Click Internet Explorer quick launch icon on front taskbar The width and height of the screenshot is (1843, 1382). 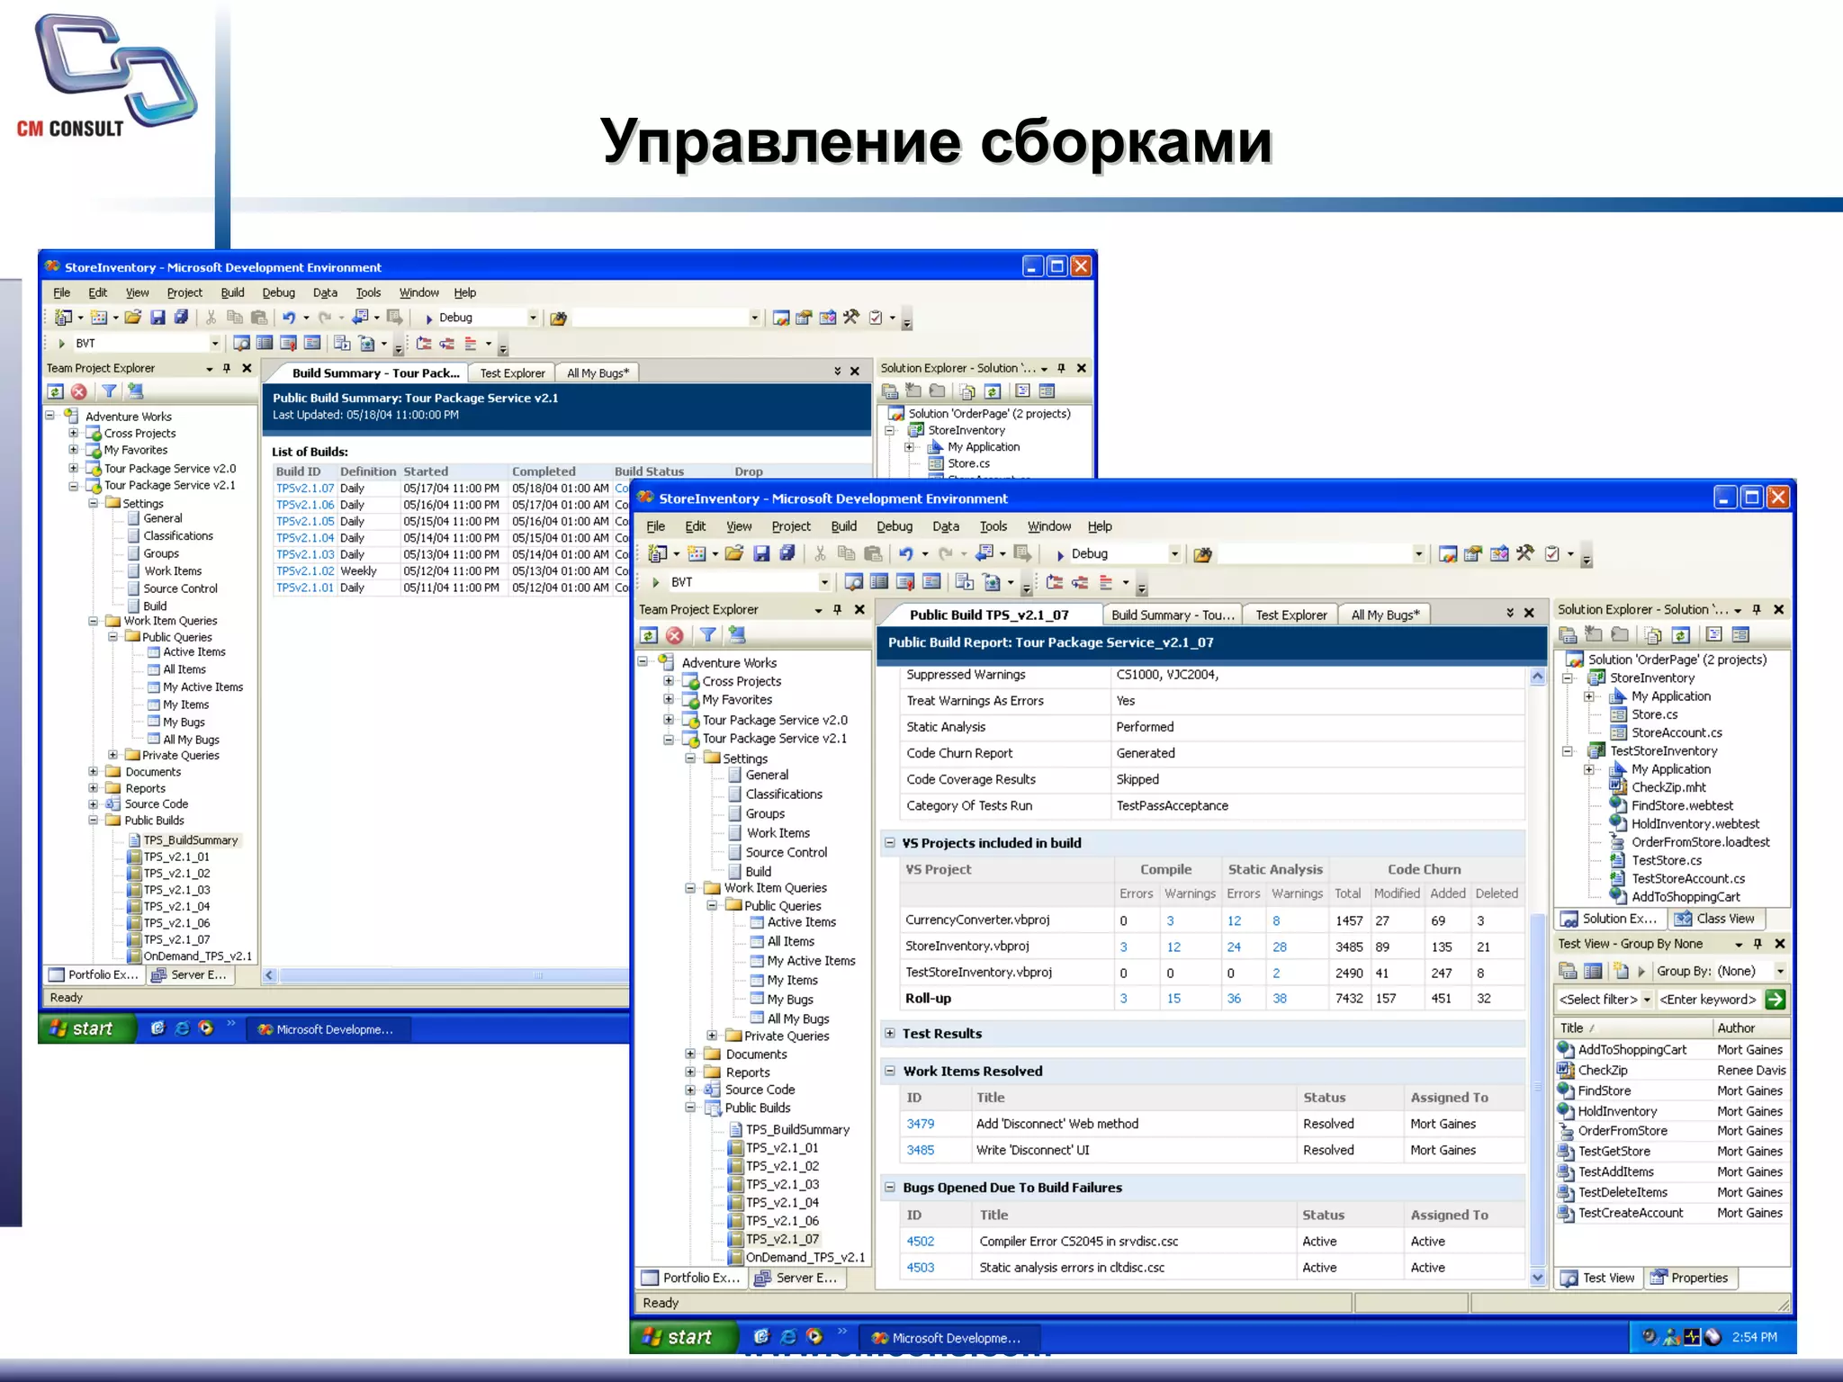pos(788,1337)
